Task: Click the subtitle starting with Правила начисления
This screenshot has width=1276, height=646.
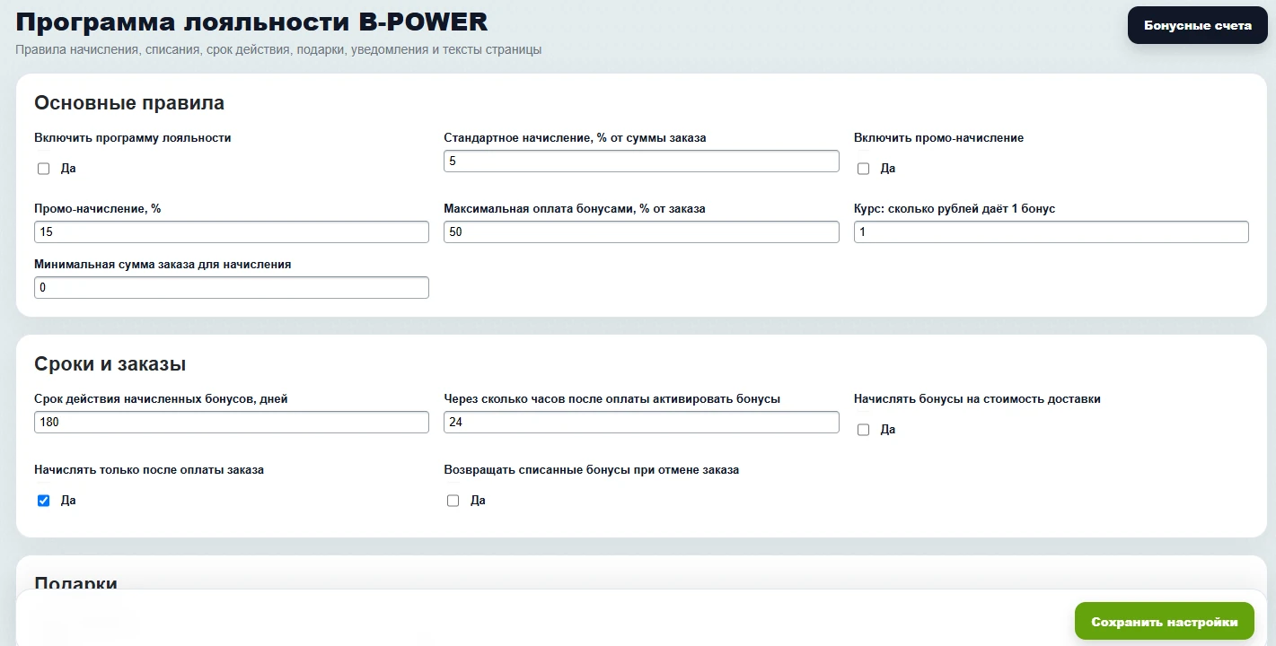Action: (278, 50)
